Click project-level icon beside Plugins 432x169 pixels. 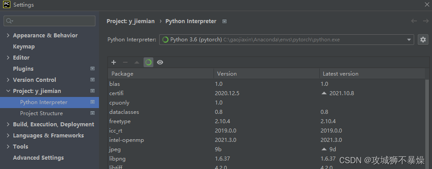(93, 68)
